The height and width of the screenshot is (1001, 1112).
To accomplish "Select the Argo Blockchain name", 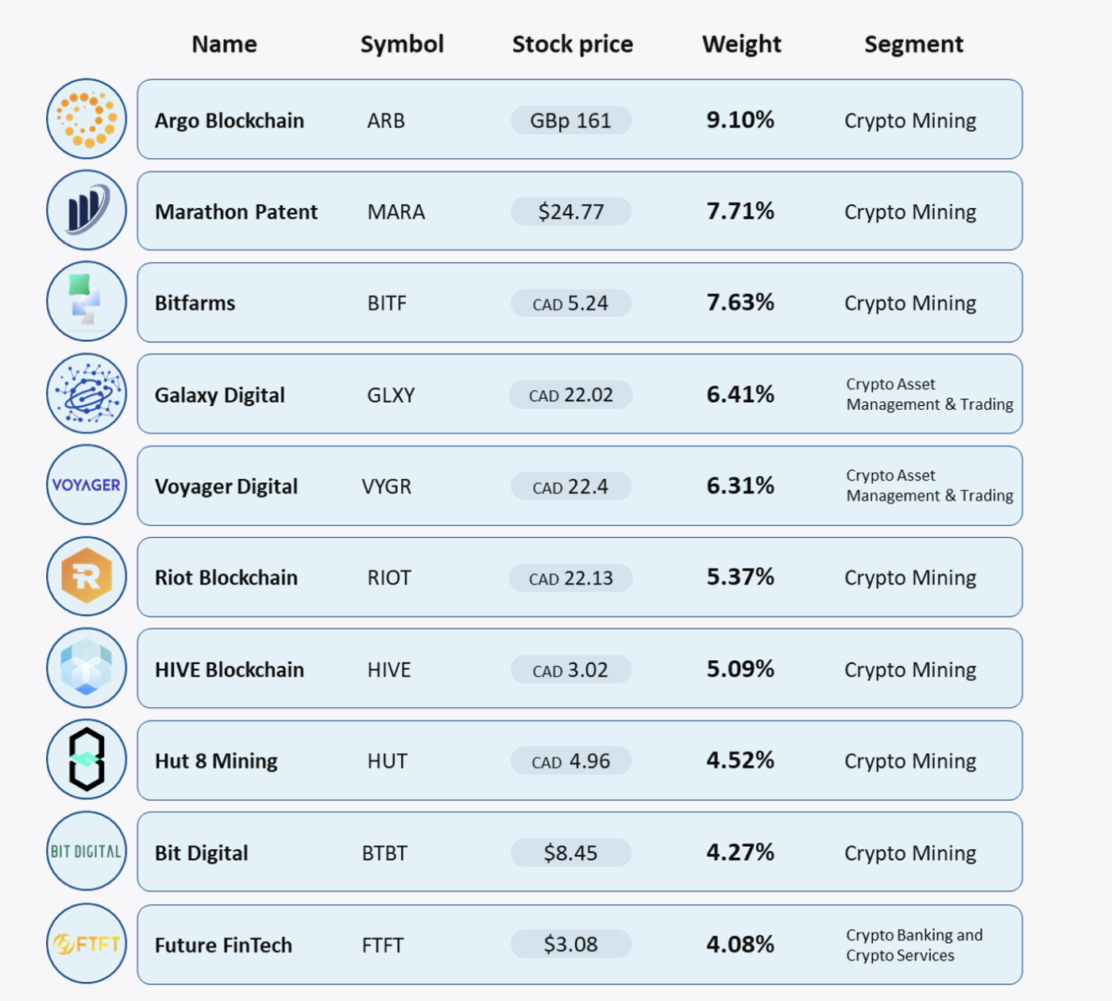I will (x=230, y=121).
